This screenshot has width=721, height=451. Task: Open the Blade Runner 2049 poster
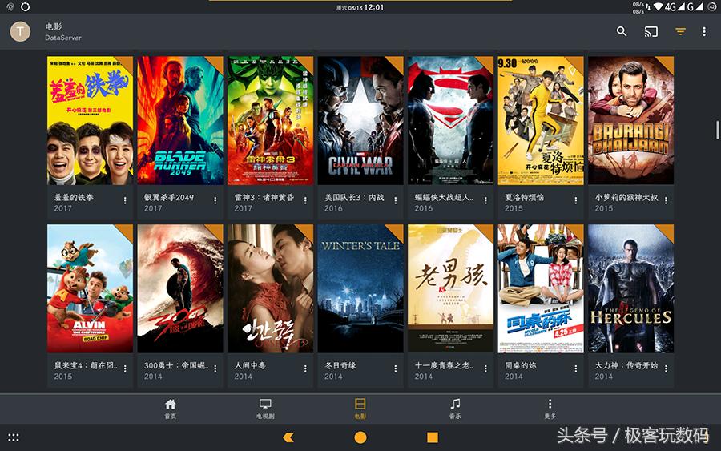[x=180, y=120]
